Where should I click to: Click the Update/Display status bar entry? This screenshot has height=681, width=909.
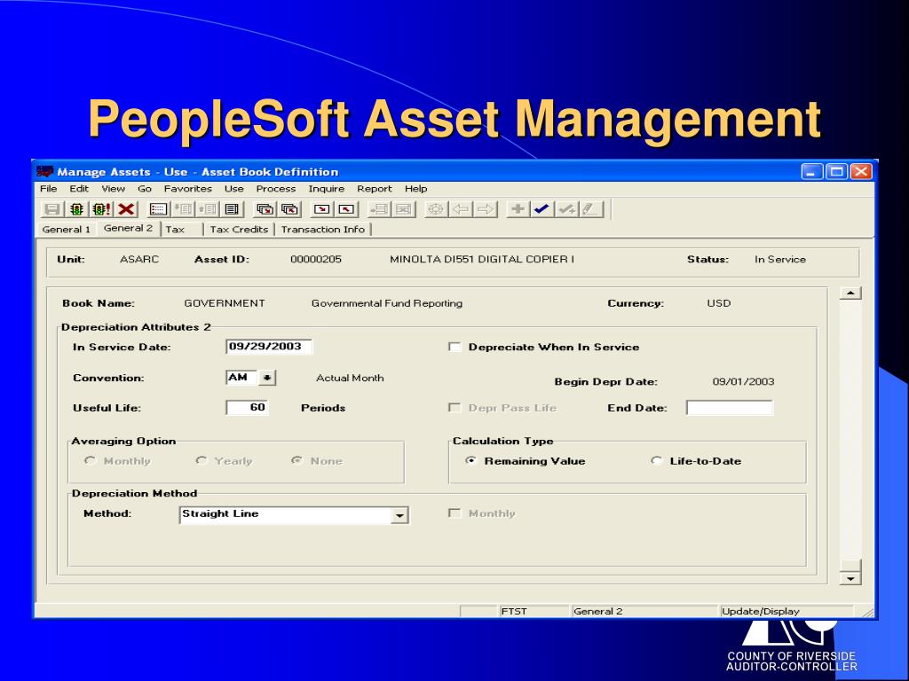pyautogui.click(x=760, y=612)
